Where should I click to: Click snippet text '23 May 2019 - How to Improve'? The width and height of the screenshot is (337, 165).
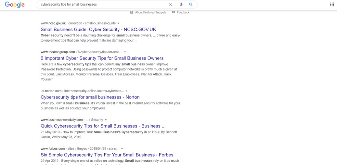tap(67, 132)
